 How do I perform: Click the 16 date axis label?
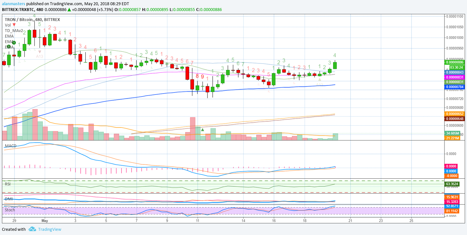coord(274,220)
